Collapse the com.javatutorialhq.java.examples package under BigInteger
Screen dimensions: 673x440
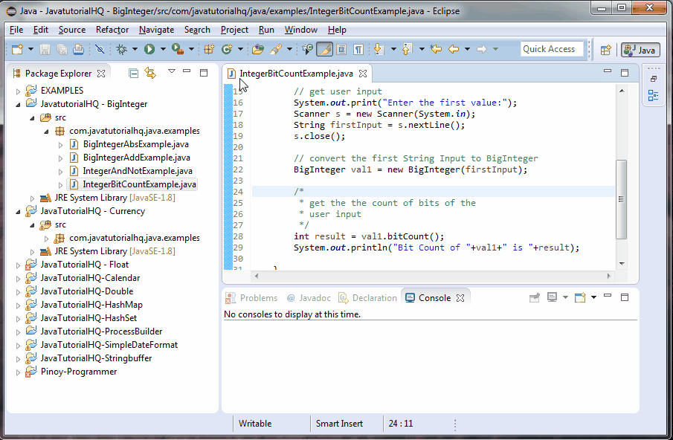46,132
